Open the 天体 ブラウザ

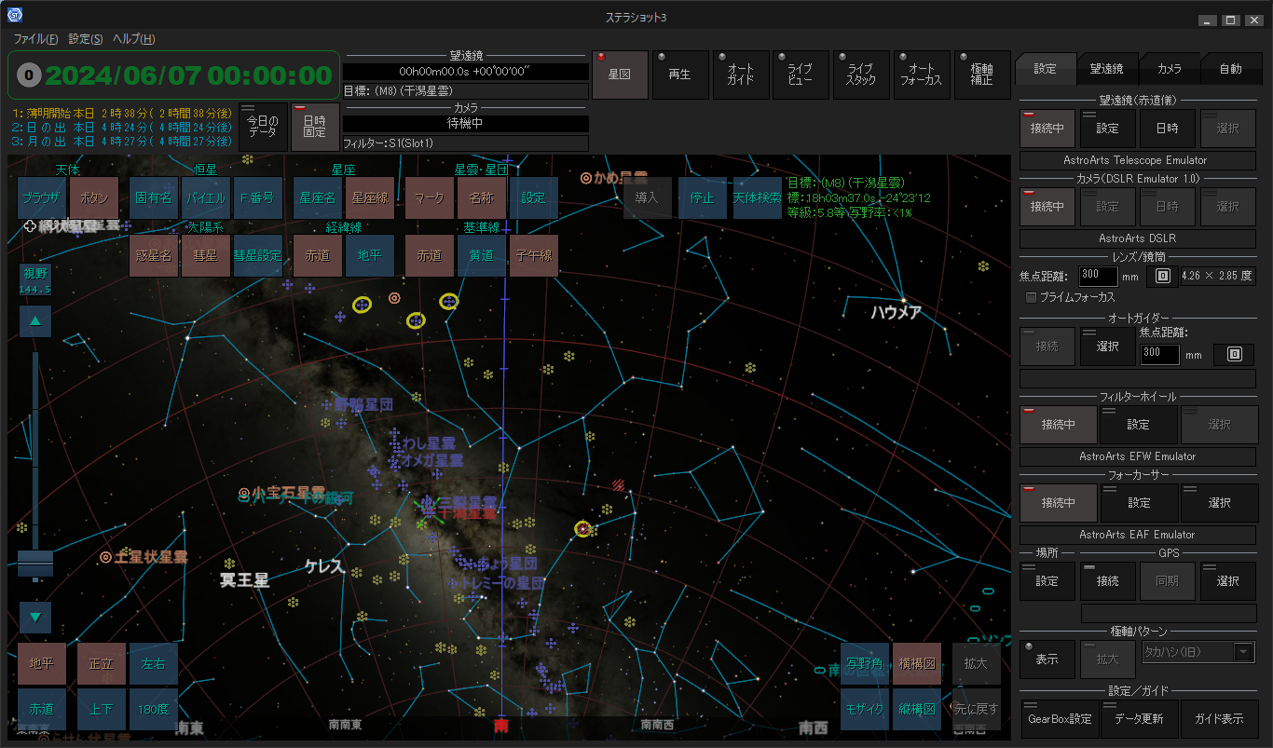pyautogui.click(x=42, y=197)
